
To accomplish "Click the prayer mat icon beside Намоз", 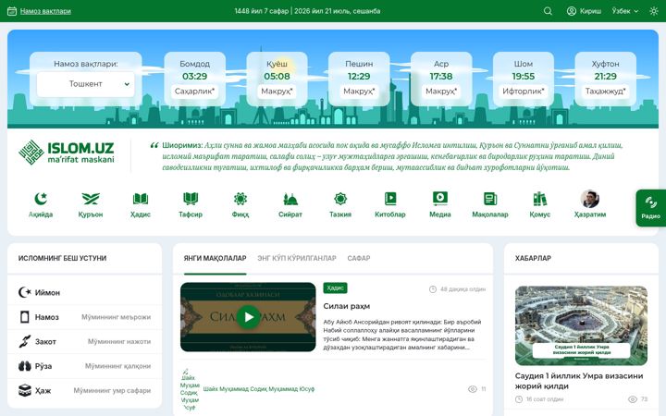I will (x=25, y=317).
